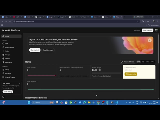Click the bookmarks bar apps grid icon
The height and width of the screenshot is (120, 160).
(2, 25)
